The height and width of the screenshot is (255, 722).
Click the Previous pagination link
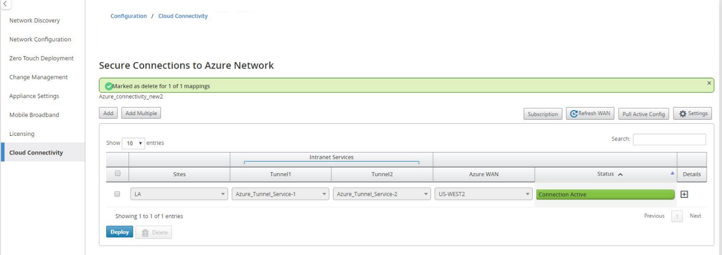click(x=654, y=216)
